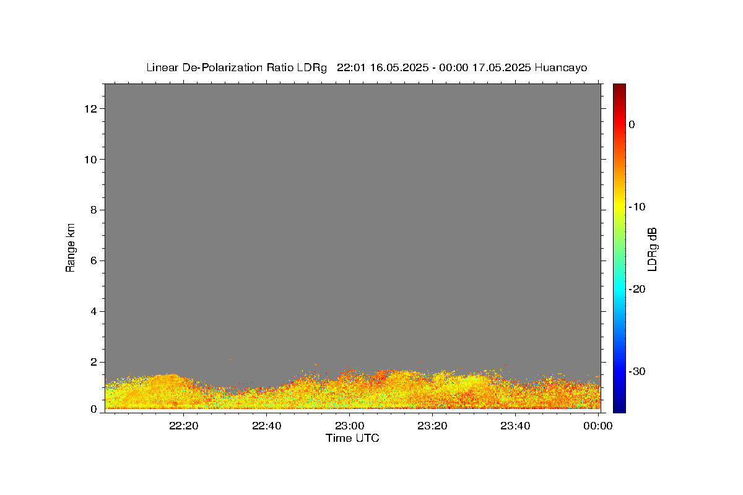The image size is (743, 495).
Task: Click the 0 km range tick label
Action: (95, 409)
